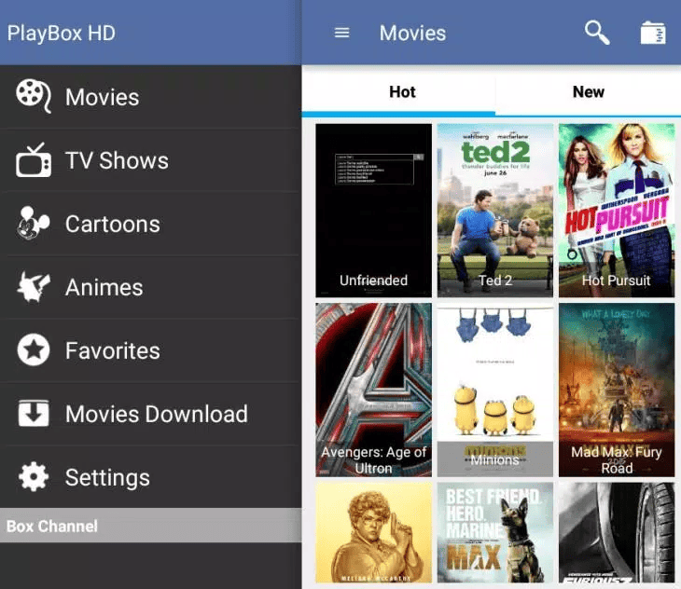The width and height of the screenshot is (681, 589).
Task: Open the Ted 2 movie poster
Action: [x=495, y=211]
